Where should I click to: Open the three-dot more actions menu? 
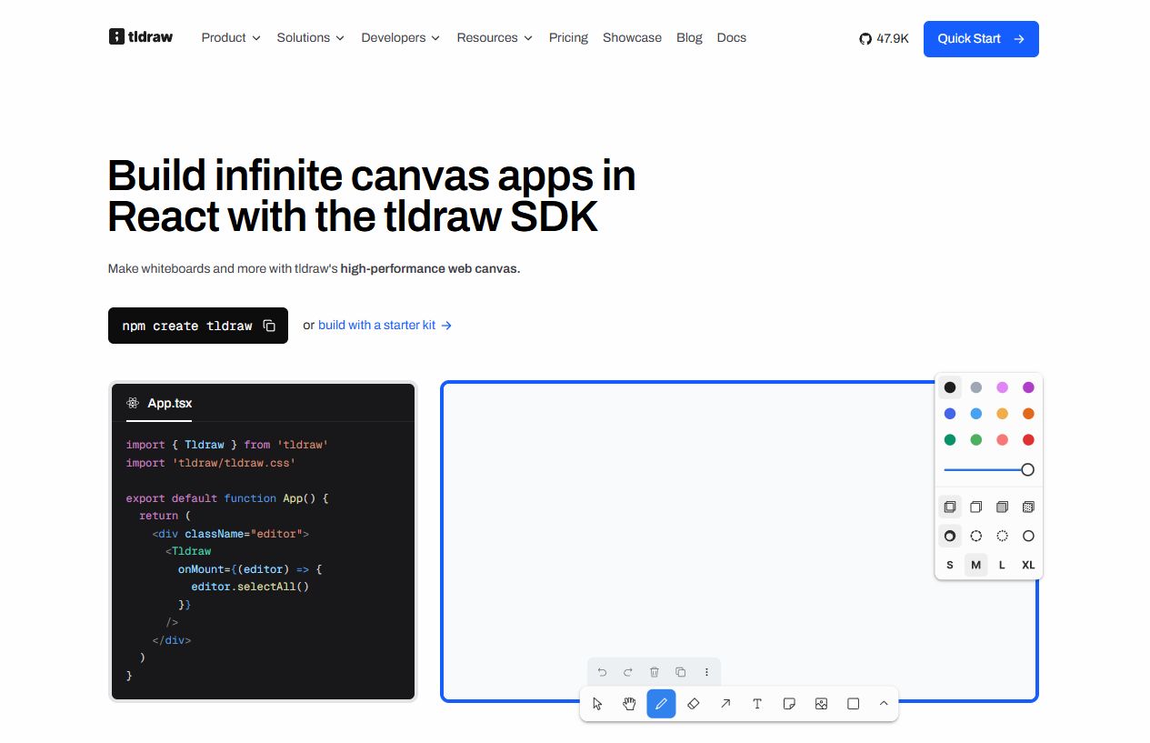pos(706,672)
